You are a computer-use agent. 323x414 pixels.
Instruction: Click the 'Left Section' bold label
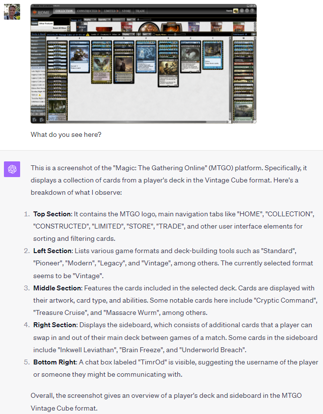[x=53, y=251]
